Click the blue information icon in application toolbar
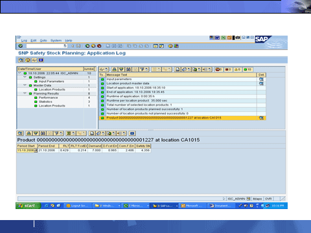 coord(41,60)
